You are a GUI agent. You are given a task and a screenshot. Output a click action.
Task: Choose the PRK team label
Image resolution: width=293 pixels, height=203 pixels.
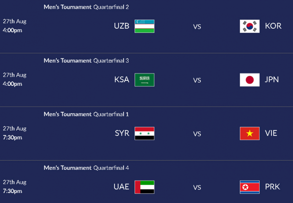[x=272, y=187]
